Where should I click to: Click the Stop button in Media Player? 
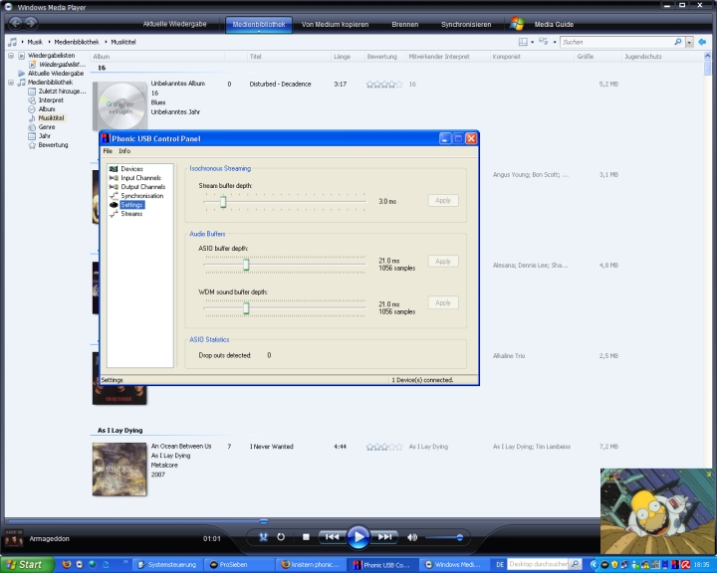coord(306,537)
